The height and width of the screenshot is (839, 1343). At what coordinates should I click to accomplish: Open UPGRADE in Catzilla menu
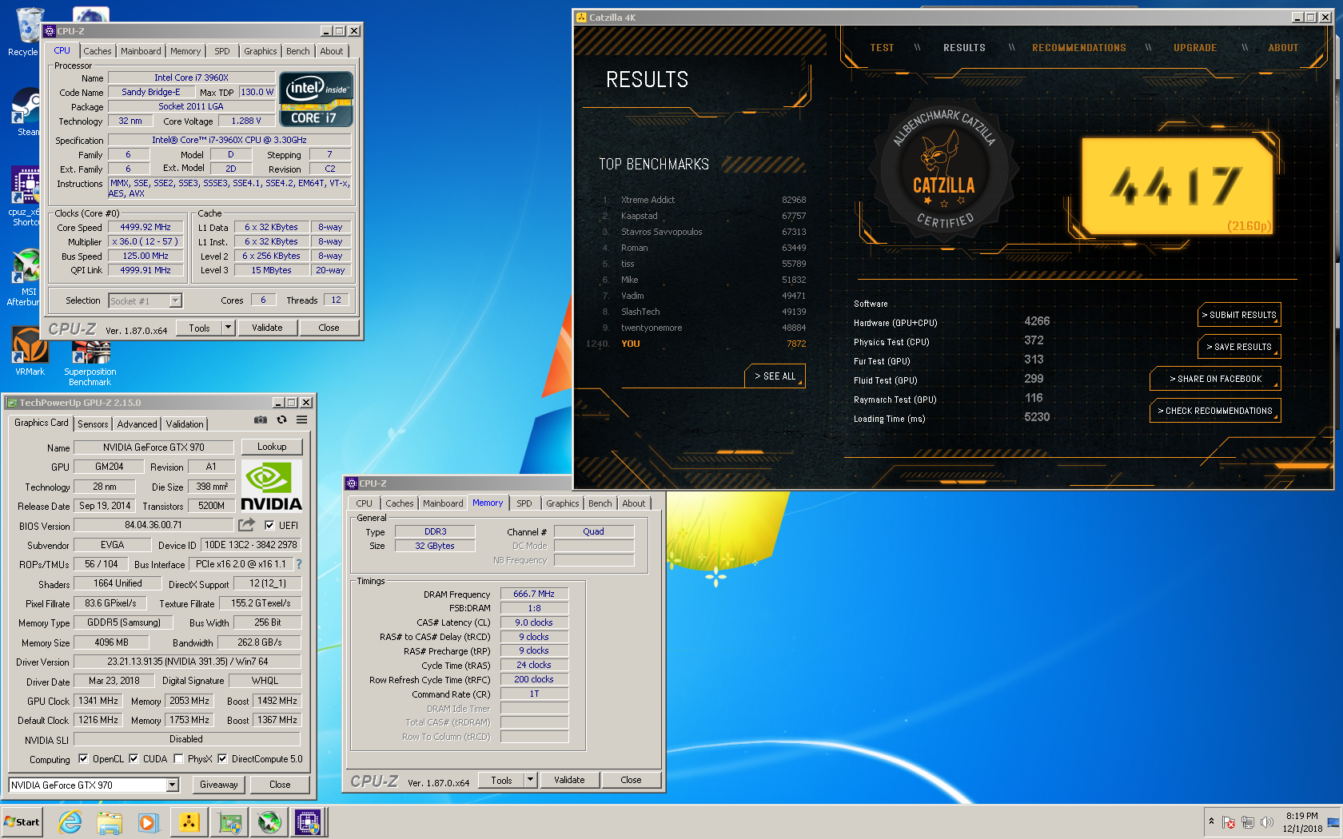click(x=1195, y=48)
